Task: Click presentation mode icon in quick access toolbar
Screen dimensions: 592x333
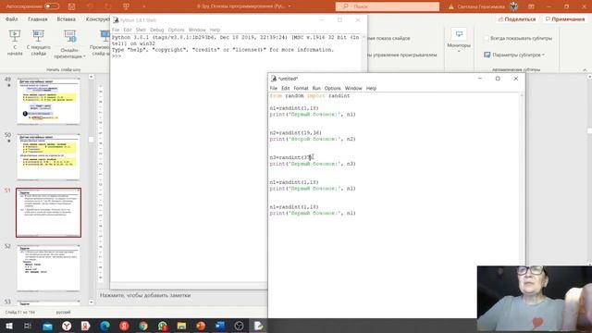Action: [x=126, y=6]
